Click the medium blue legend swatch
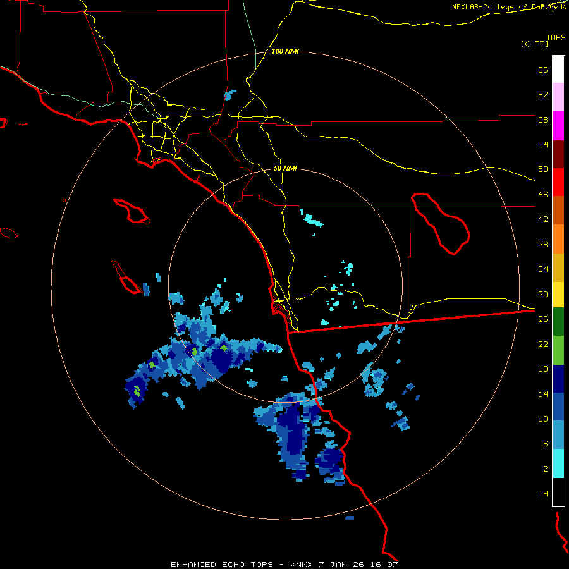The width and height of the screenshot is (569, 569). (x=558, y=407)
